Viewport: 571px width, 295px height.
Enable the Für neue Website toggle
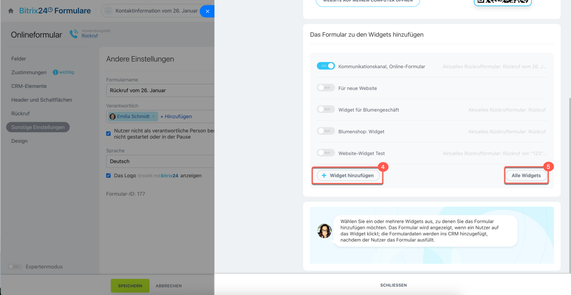click(326, 88)
